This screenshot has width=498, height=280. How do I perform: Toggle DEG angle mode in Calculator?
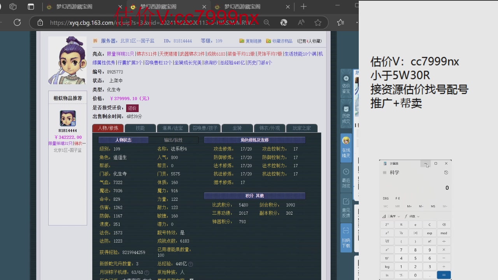(x=386, y=198)
